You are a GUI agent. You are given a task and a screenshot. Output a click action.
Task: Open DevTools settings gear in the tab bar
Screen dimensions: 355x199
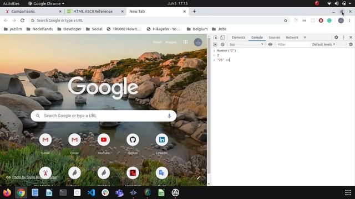[x=336, y=38]
